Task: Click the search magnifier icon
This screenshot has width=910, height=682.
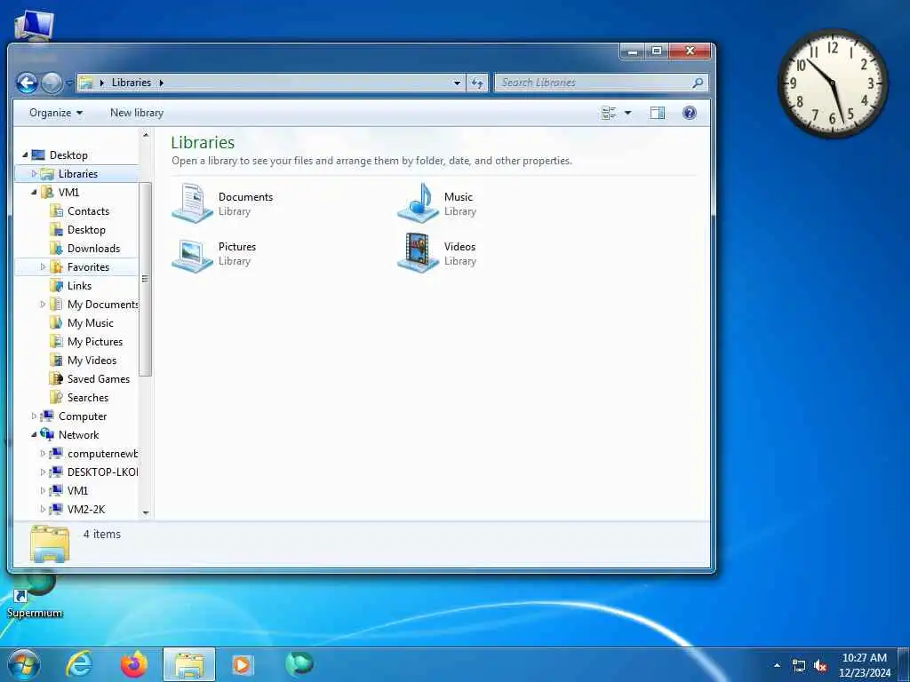Action: [x=698, y=83]
